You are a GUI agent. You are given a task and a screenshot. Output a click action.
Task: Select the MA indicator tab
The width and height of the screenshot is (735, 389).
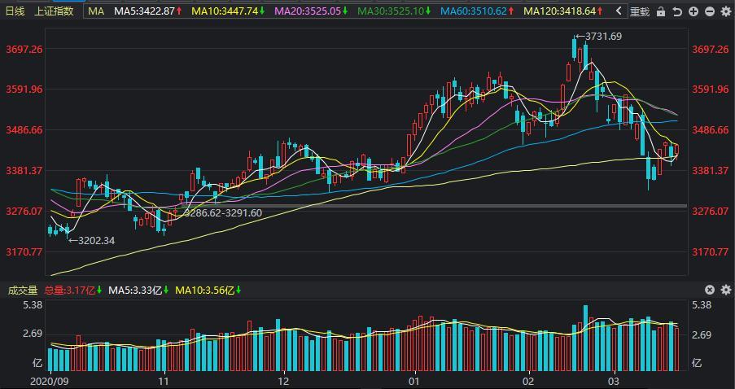(x=96, y=11)
